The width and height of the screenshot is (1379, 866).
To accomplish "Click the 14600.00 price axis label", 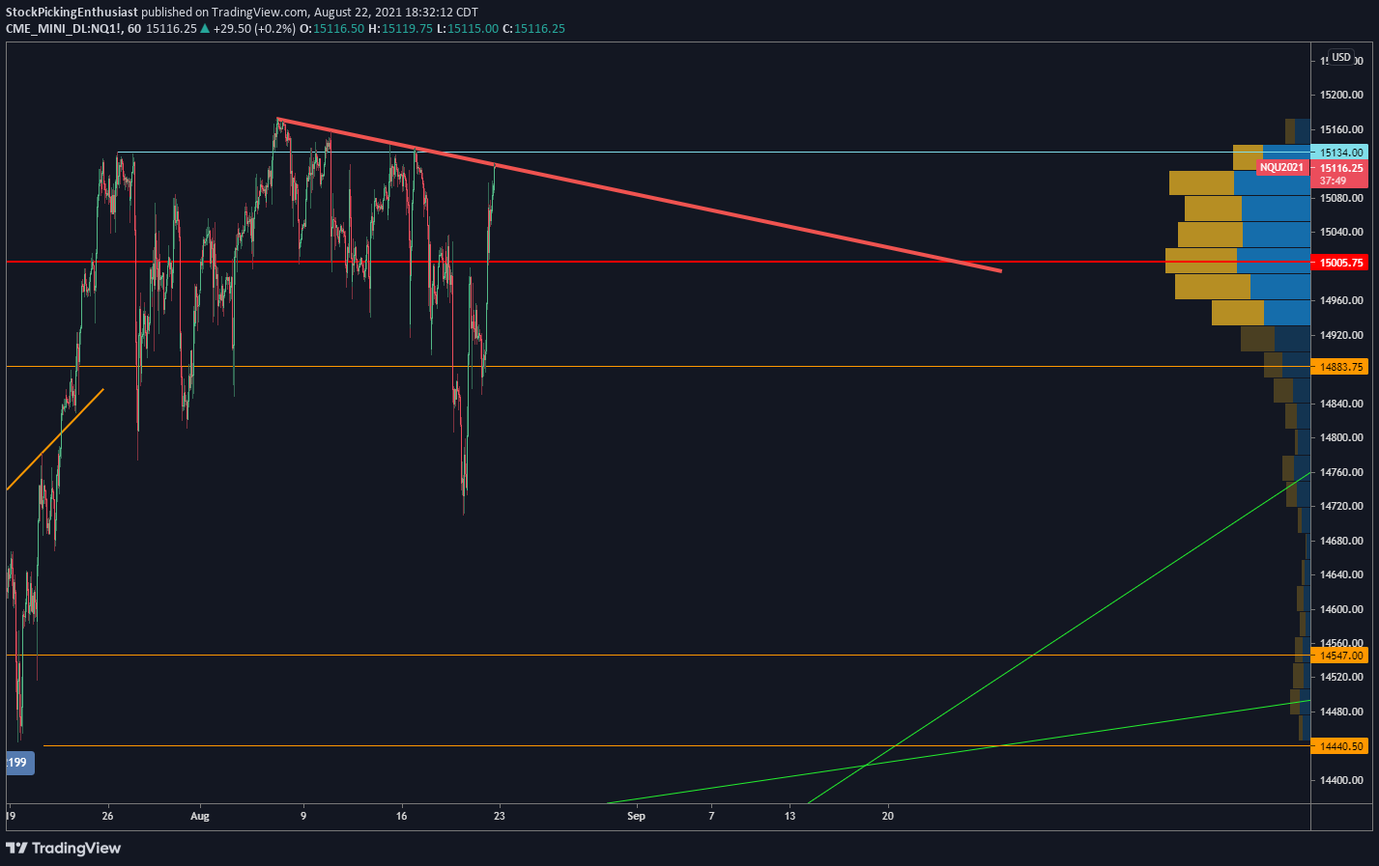I will [1342, 609].
